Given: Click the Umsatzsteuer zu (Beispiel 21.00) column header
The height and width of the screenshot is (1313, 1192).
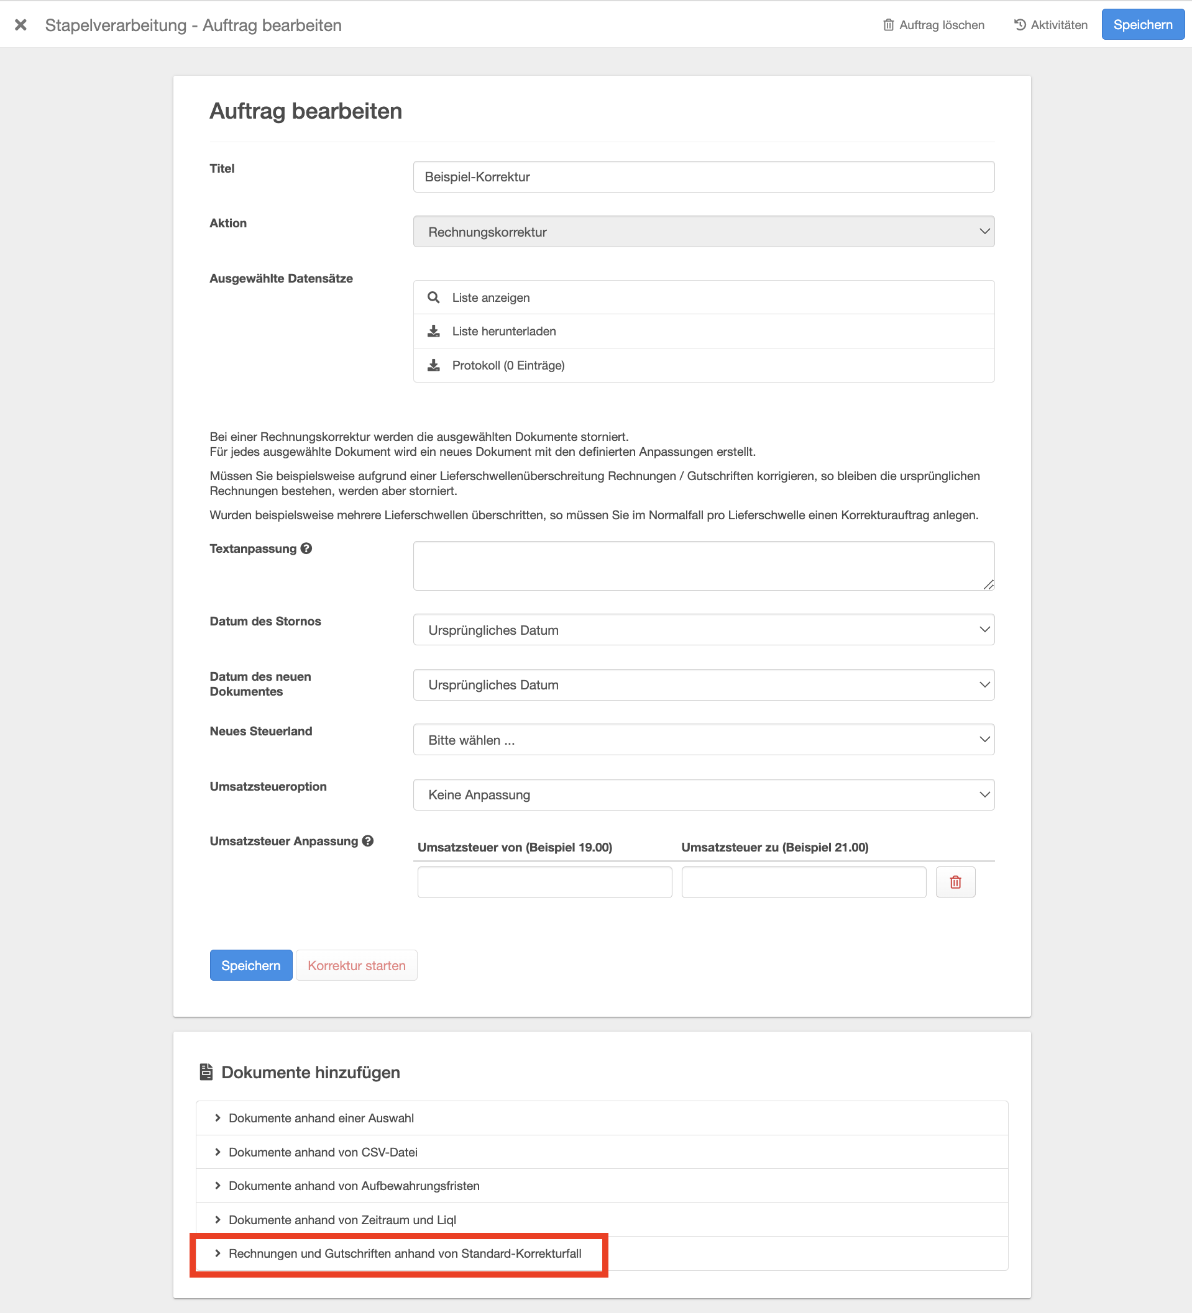Looking at the screenshot, I should pos(775,847).
